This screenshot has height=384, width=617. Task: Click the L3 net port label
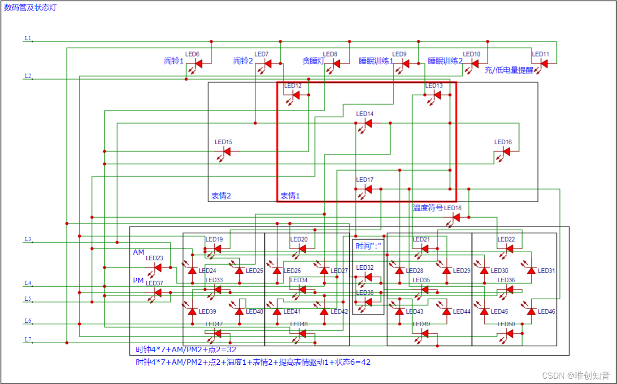coord(28,239)
